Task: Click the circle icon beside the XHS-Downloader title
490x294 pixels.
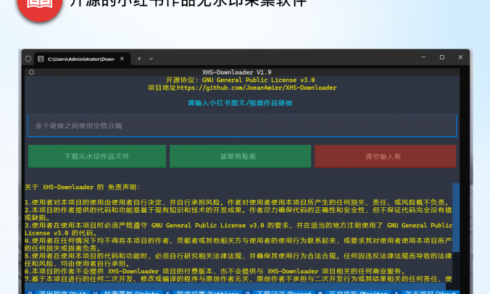Action: [32, 72]
